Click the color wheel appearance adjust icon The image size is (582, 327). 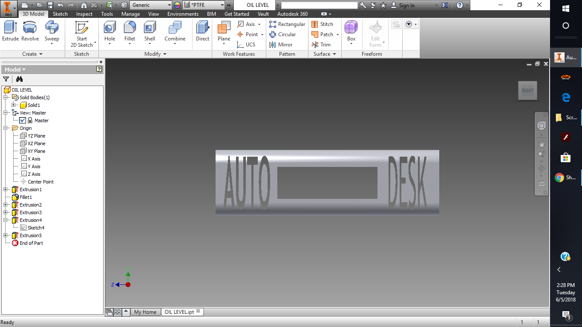coord(177,5)
